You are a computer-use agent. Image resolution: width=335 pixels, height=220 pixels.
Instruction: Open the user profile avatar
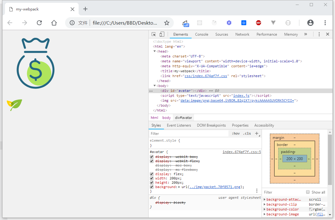coord(310,23)
